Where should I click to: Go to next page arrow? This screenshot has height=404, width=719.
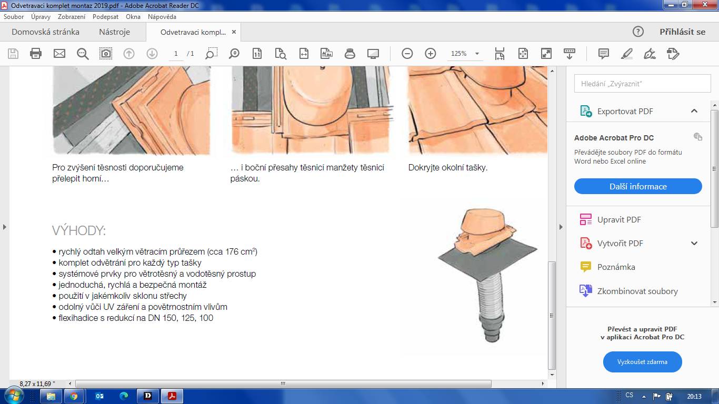(152, 54)
